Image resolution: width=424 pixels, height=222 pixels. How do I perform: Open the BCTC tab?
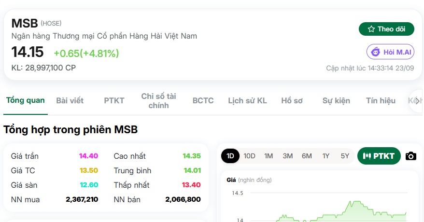pos(203,100)
